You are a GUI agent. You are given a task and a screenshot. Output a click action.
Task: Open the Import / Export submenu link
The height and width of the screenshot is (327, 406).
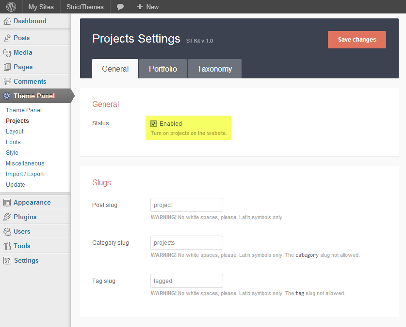coord(25,174)
